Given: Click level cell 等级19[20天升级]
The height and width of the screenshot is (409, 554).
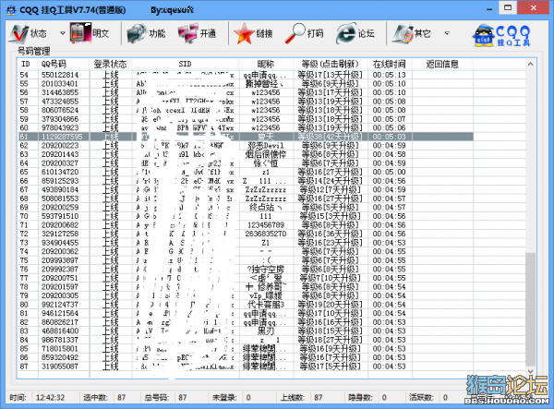Looking at the screenshot, I should 330,305.
